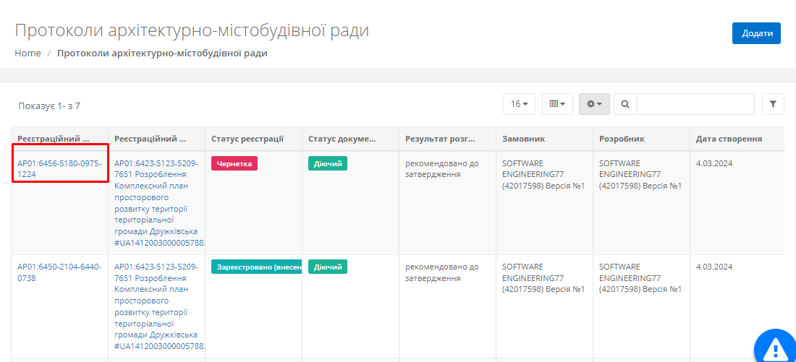Viewport: 796px width, 362px height.
Task: Sort by Статус реєстрації column header
Action: point(247,139)
